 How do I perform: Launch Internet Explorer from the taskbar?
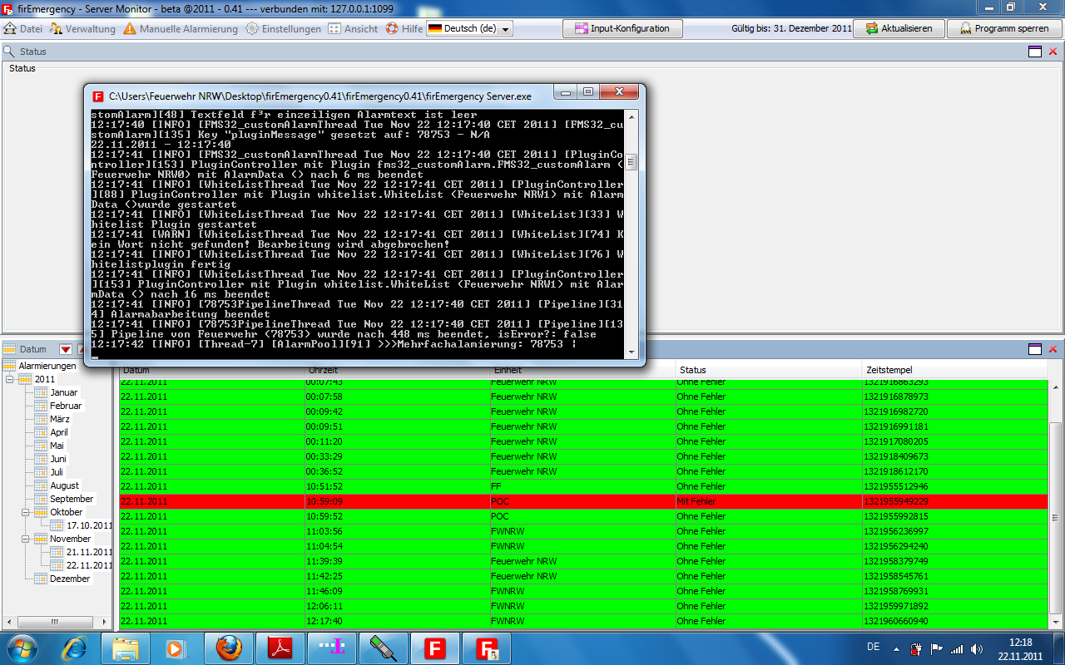[x=75, y=648]
